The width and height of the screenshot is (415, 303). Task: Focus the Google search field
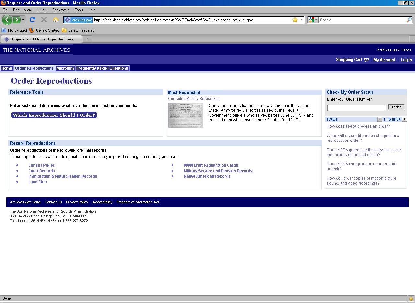[x=362, y=20]
